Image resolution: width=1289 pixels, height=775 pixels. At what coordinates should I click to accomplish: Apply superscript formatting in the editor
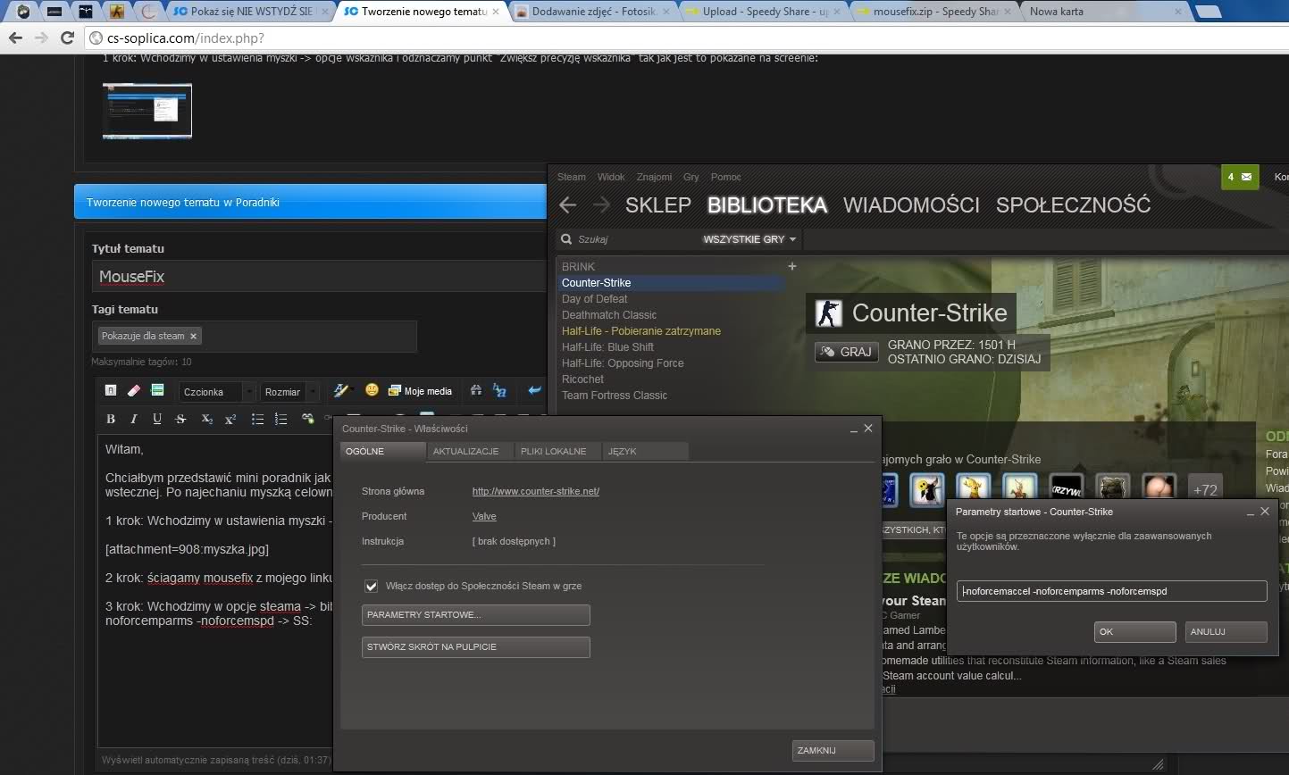(230, 419)
